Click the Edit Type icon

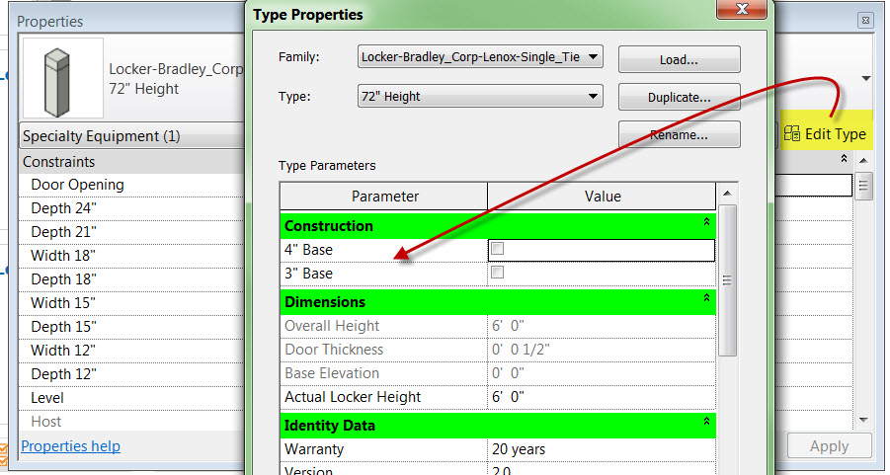[x=792, y=133]
